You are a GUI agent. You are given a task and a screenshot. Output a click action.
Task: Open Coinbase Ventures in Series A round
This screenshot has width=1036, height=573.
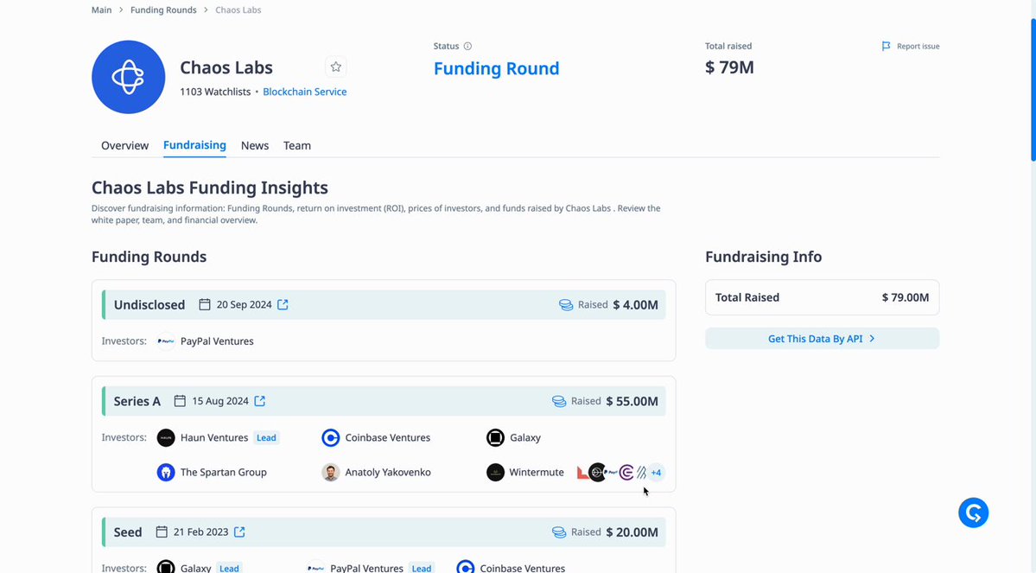(x=388, y=437)
